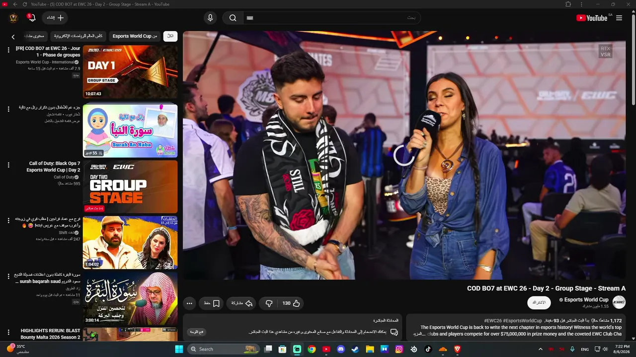Viewport: 636px width, 357px height.
Task: Open browser extensions puzzle icon
Action: [x=568, y=4]
